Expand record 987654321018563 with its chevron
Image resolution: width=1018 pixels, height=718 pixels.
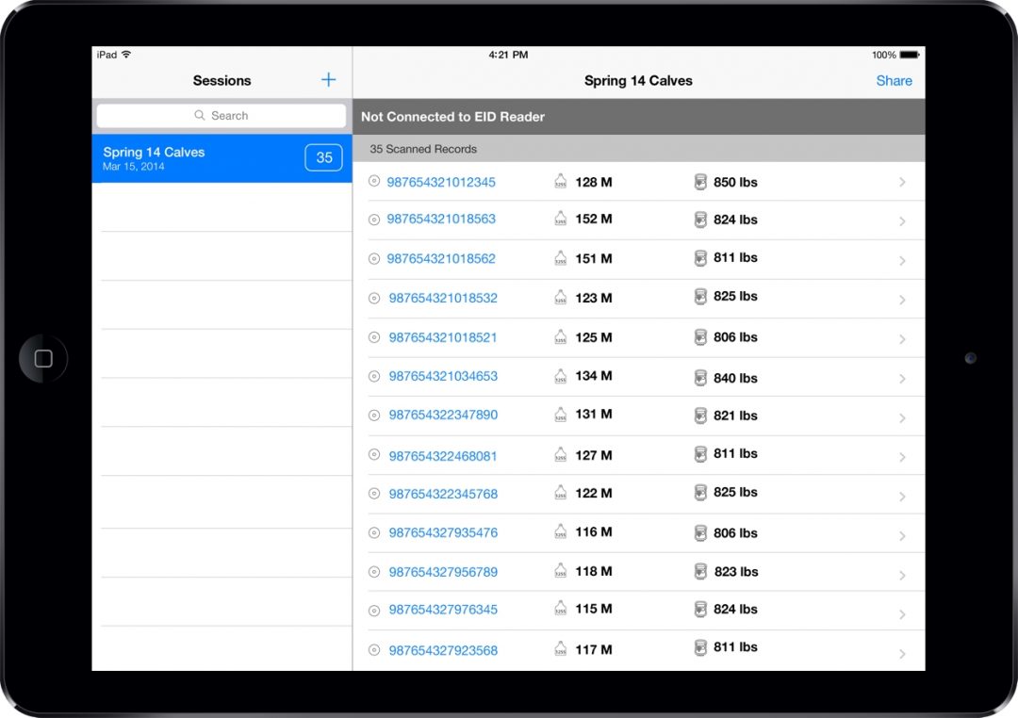(x=902, y=221)
